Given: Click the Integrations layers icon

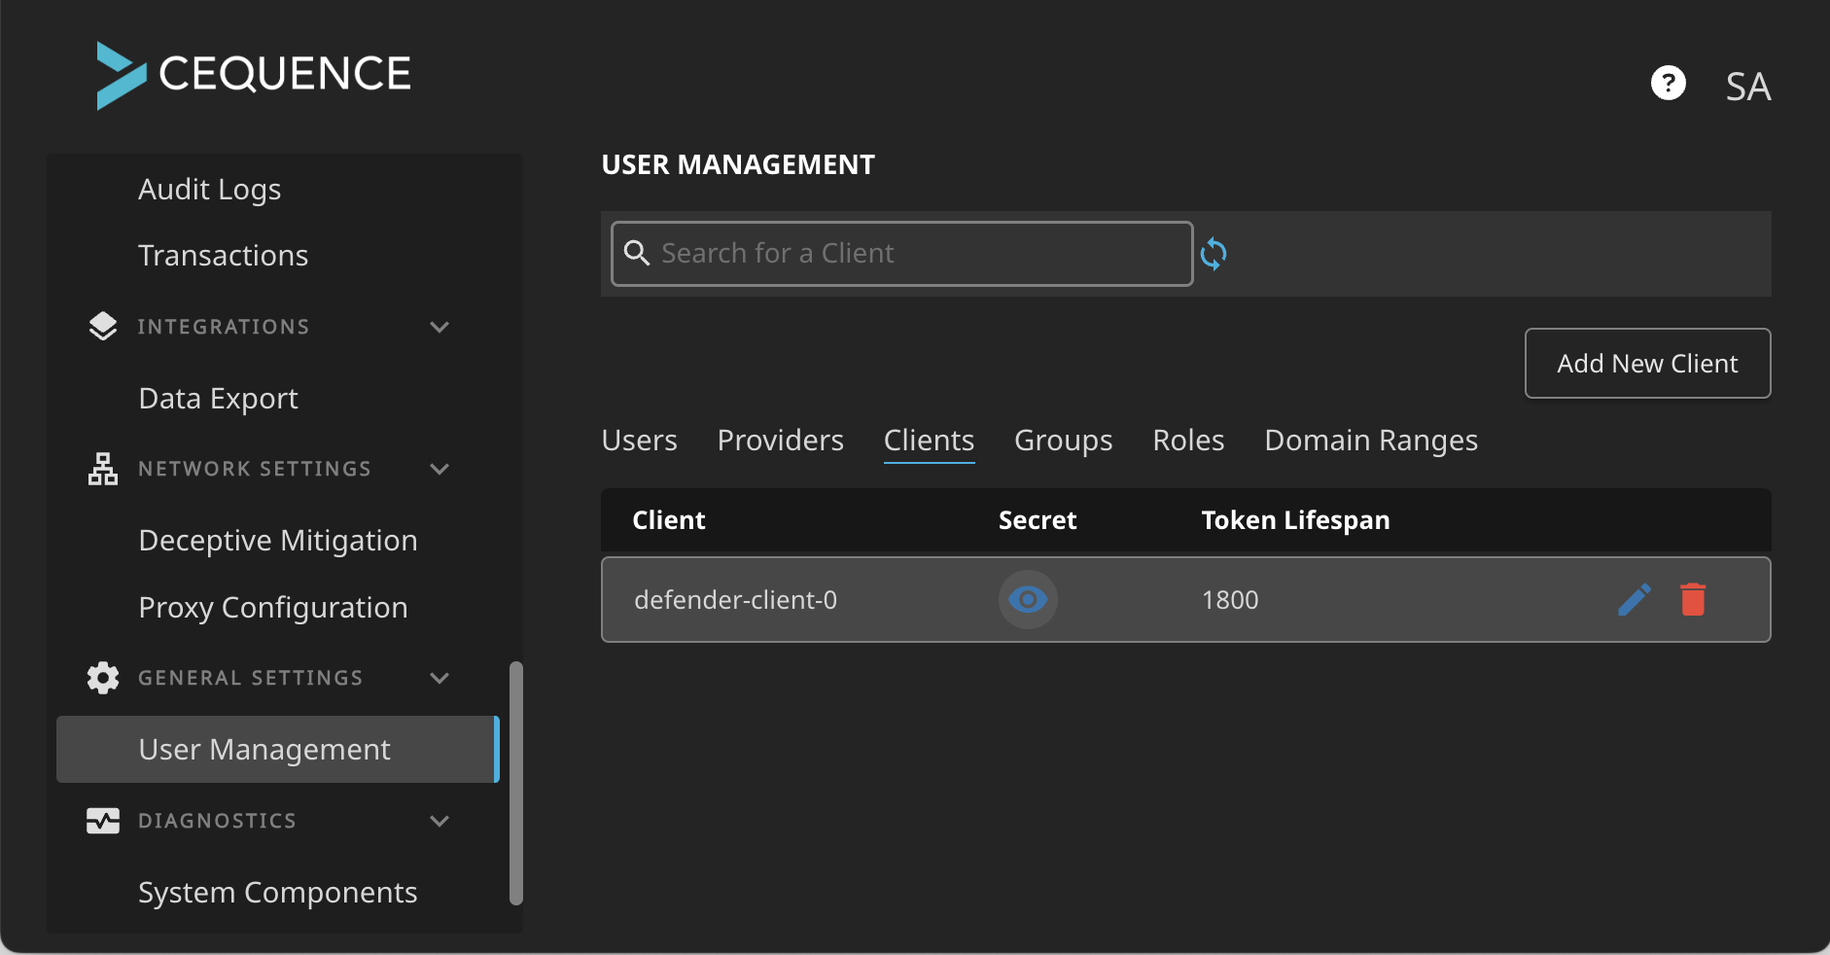Looking at the screenshot, I should point(103,327).
